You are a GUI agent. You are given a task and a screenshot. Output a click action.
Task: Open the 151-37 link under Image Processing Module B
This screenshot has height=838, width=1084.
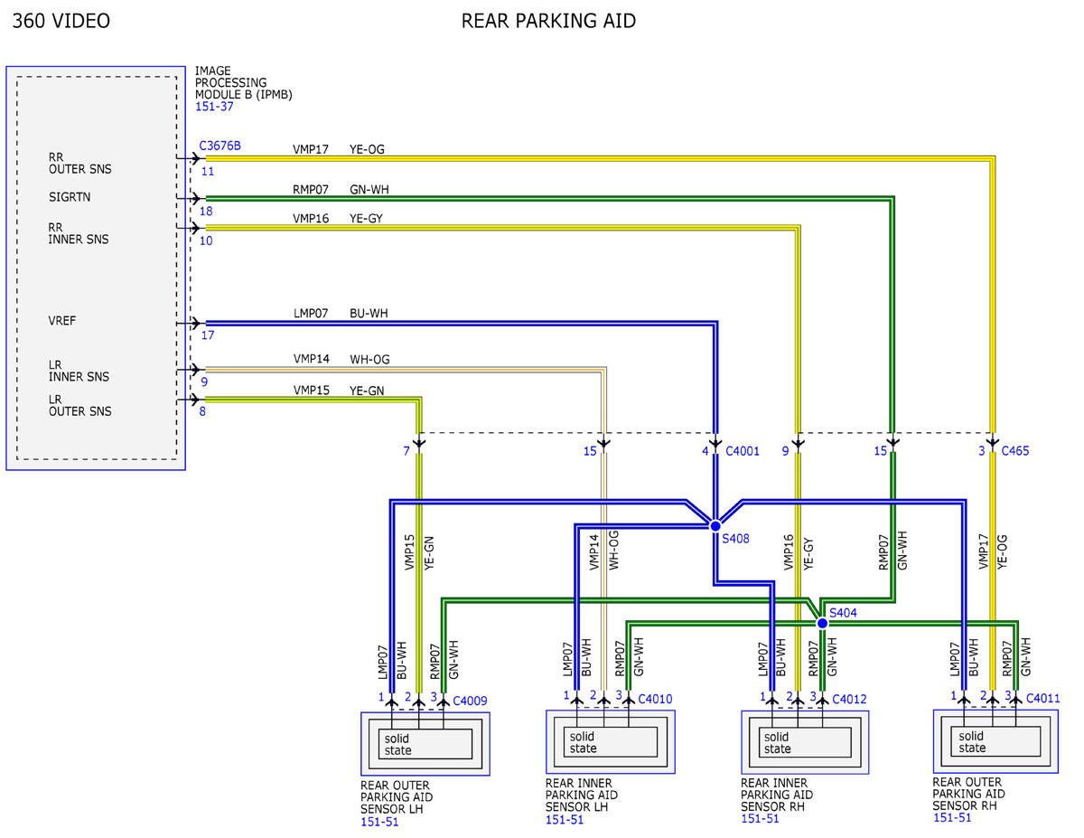tap(213, 107)
